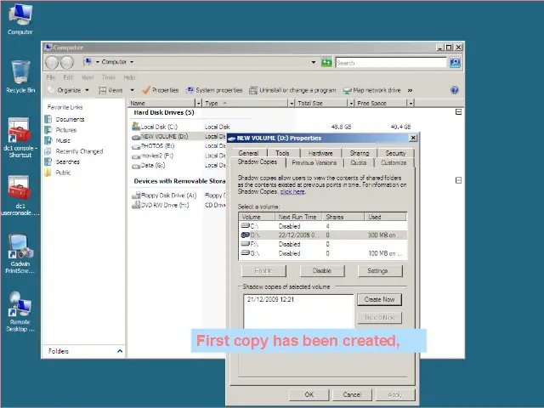This screenshot has height=408, width=544.
Task: Switch to Previous Versions tab
Action: pos(314,162)
